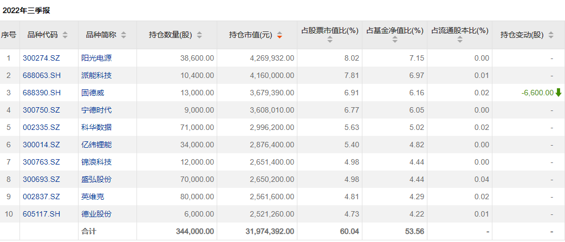The height and width of the screenshot is (242, 565).
Task: Select total market value 31,974,392.00
Action: click(x=269, y=231)
